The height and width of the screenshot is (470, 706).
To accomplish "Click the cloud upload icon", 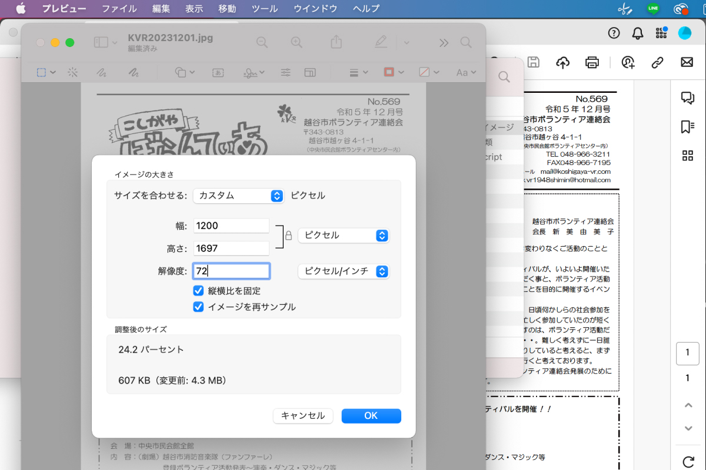I will tap(563, 62).
